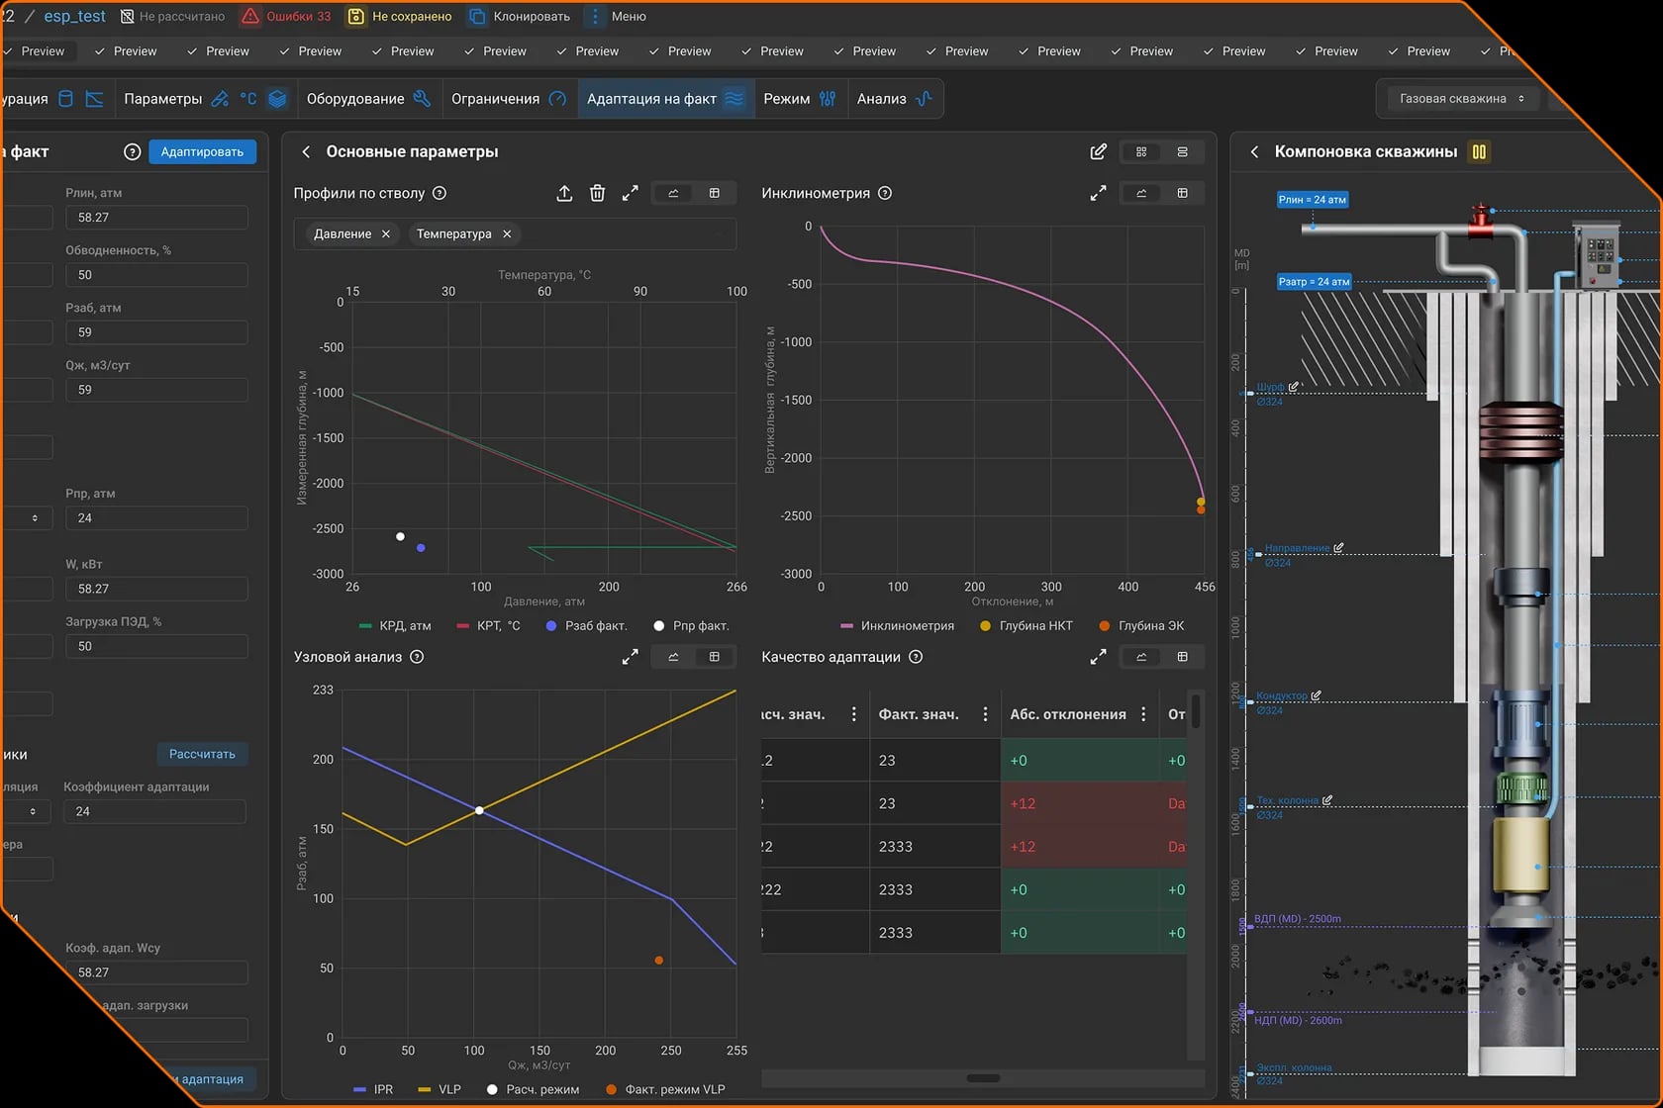Upload icon in Профили по стволу header
The width and height of the screenshot is (1663, 1108).
tap(564, 194)
